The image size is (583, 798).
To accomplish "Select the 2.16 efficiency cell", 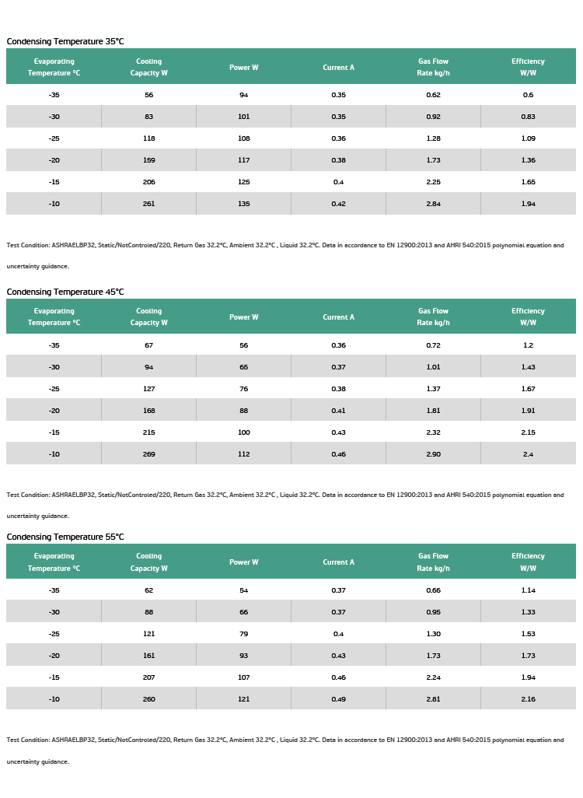I will click(x=528, y=699).
